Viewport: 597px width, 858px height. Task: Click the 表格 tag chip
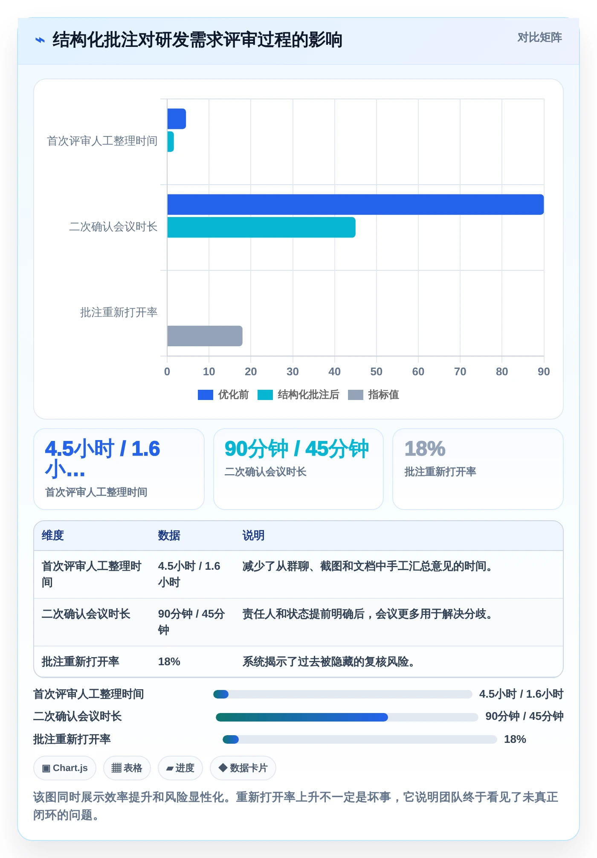click(127, 768)
